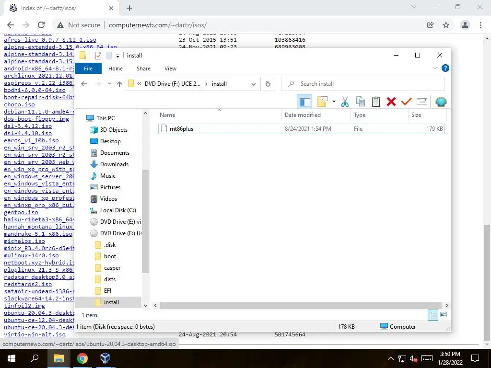
Task: Open the EFI folder in tree
Action: (x=107, y=291)
